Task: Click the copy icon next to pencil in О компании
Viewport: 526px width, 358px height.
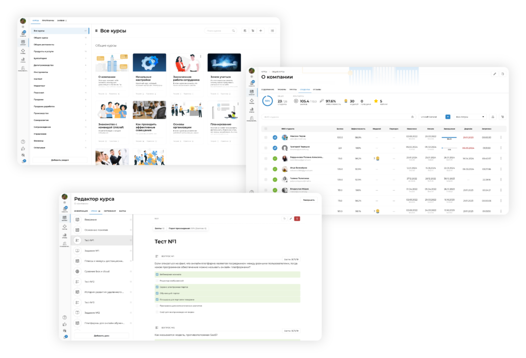Action: [502, 74]
